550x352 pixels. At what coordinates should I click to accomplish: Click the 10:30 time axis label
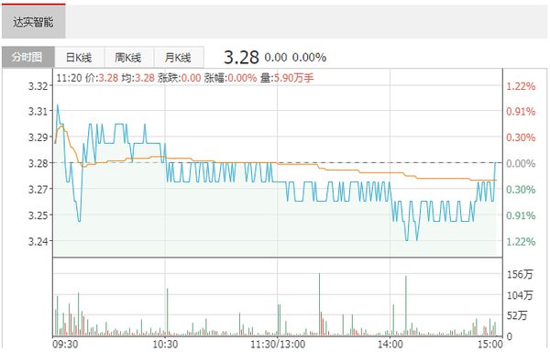(x=165, y=345)
